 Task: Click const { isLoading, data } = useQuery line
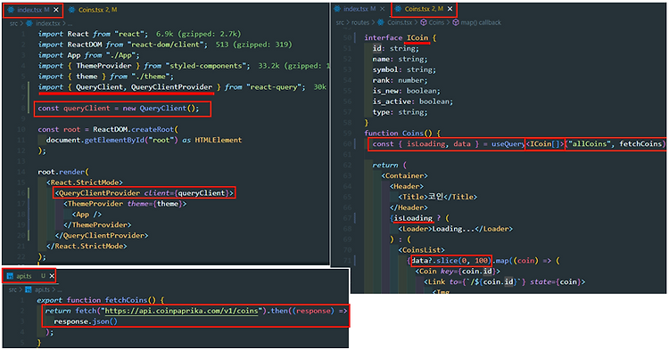tap(518, 144)
